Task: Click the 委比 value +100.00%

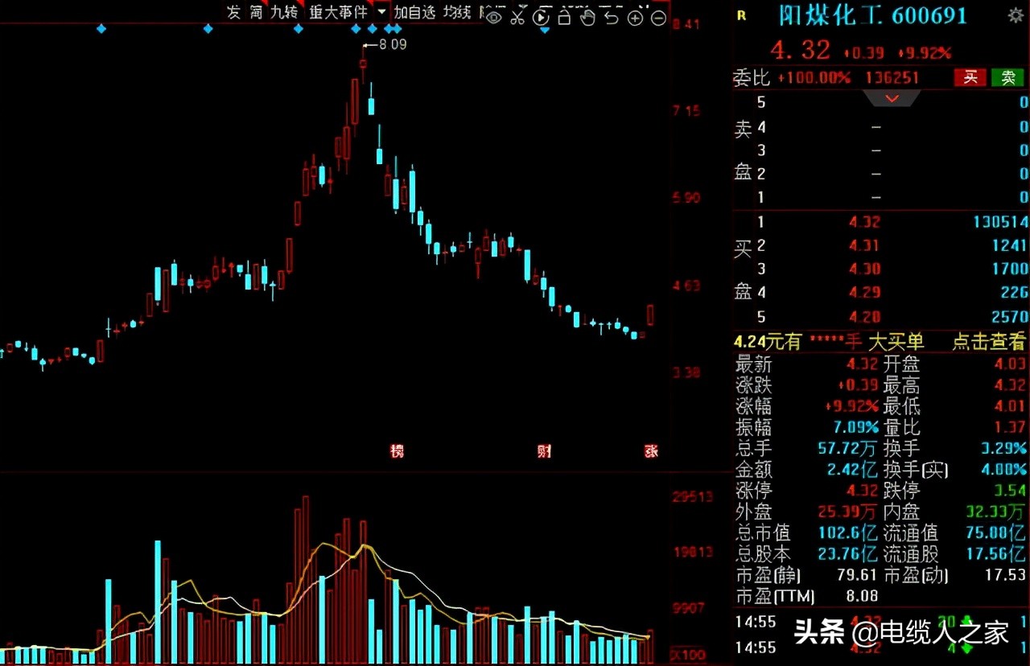Action: [x=814, y=78]
